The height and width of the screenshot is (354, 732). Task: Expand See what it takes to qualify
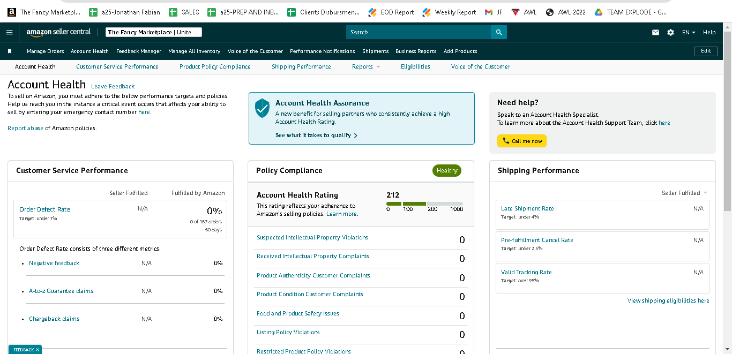(x=316, y=135)
